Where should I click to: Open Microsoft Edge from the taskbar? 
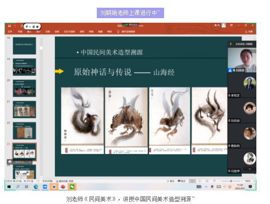[x=36, y=187]
